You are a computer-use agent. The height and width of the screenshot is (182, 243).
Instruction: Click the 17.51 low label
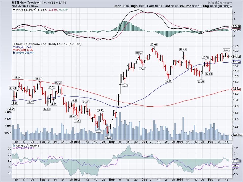[x=142, y=69]
